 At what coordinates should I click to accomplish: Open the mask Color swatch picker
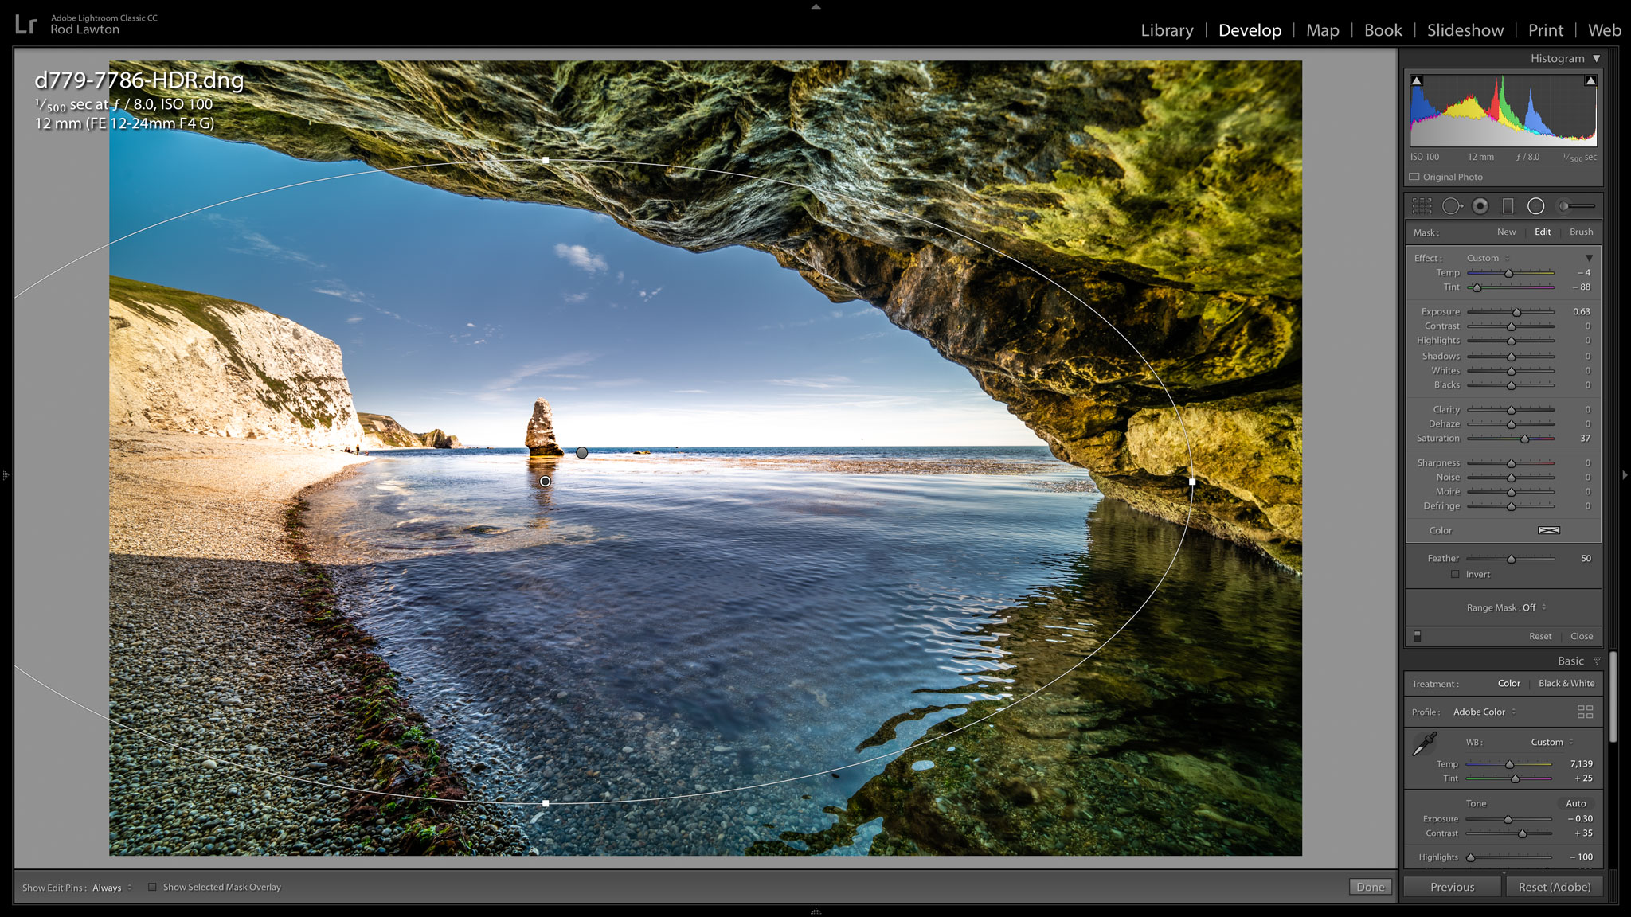click(x=1549, y=530)
